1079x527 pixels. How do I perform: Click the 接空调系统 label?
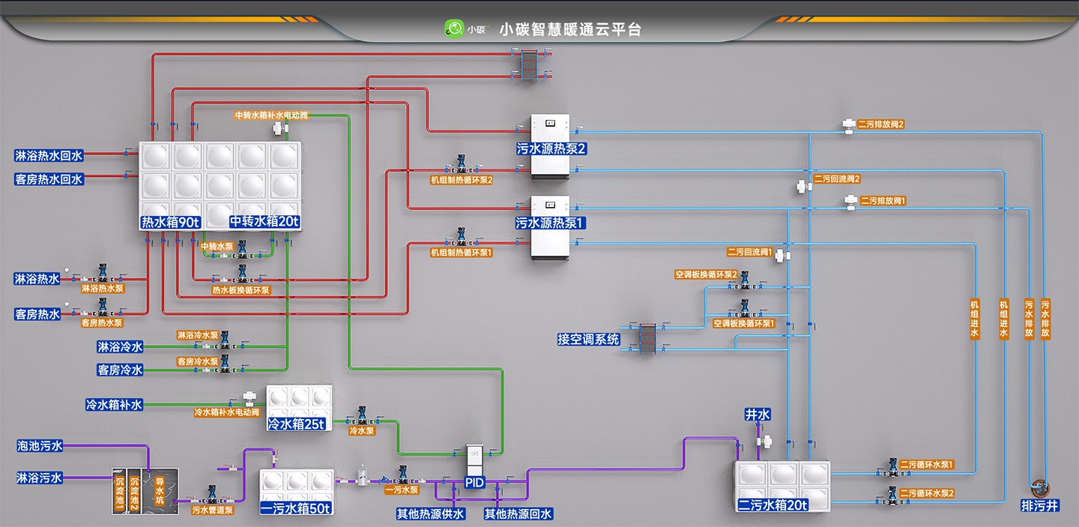click(x=588, y=339)
